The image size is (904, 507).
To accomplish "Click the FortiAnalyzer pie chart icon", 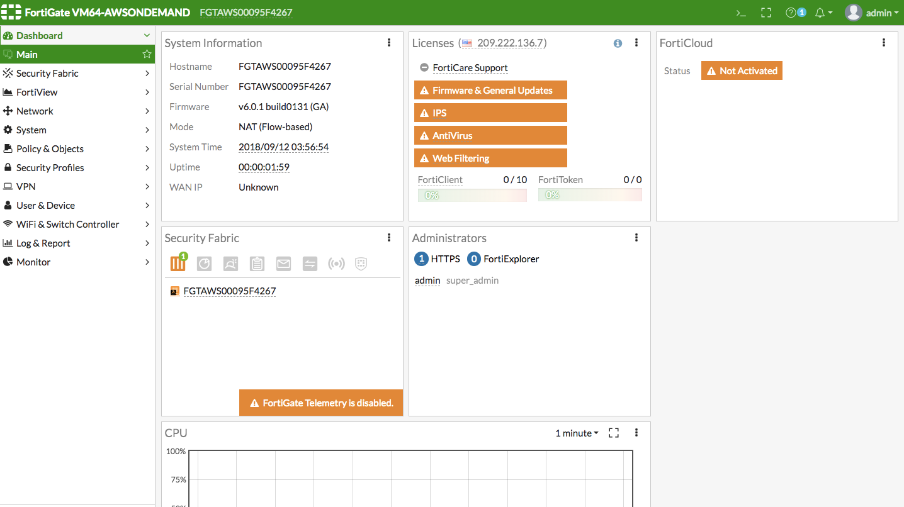I will point(204,264).
